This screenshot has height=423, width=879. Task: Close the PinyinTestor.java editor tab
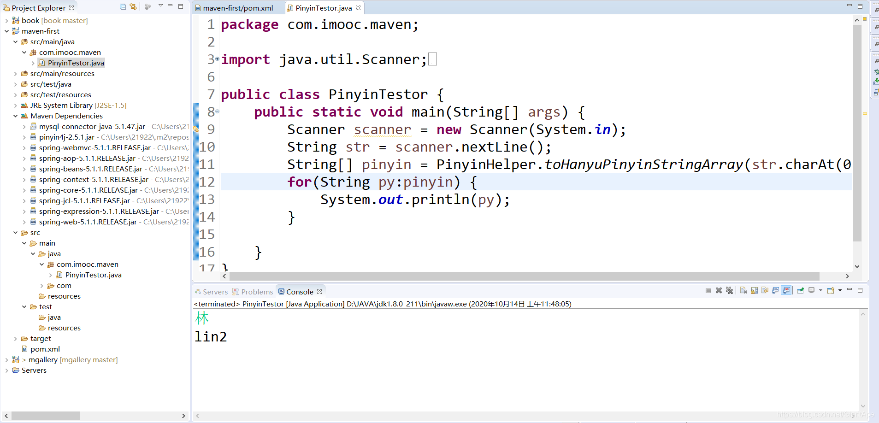pos(358,8)
